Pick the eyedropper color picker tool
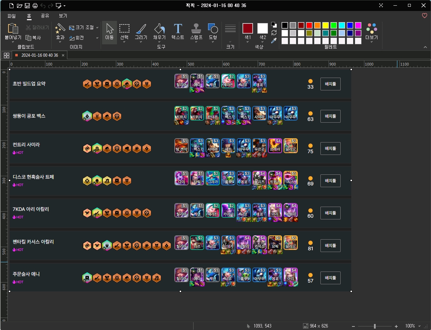 coord(274,41)
